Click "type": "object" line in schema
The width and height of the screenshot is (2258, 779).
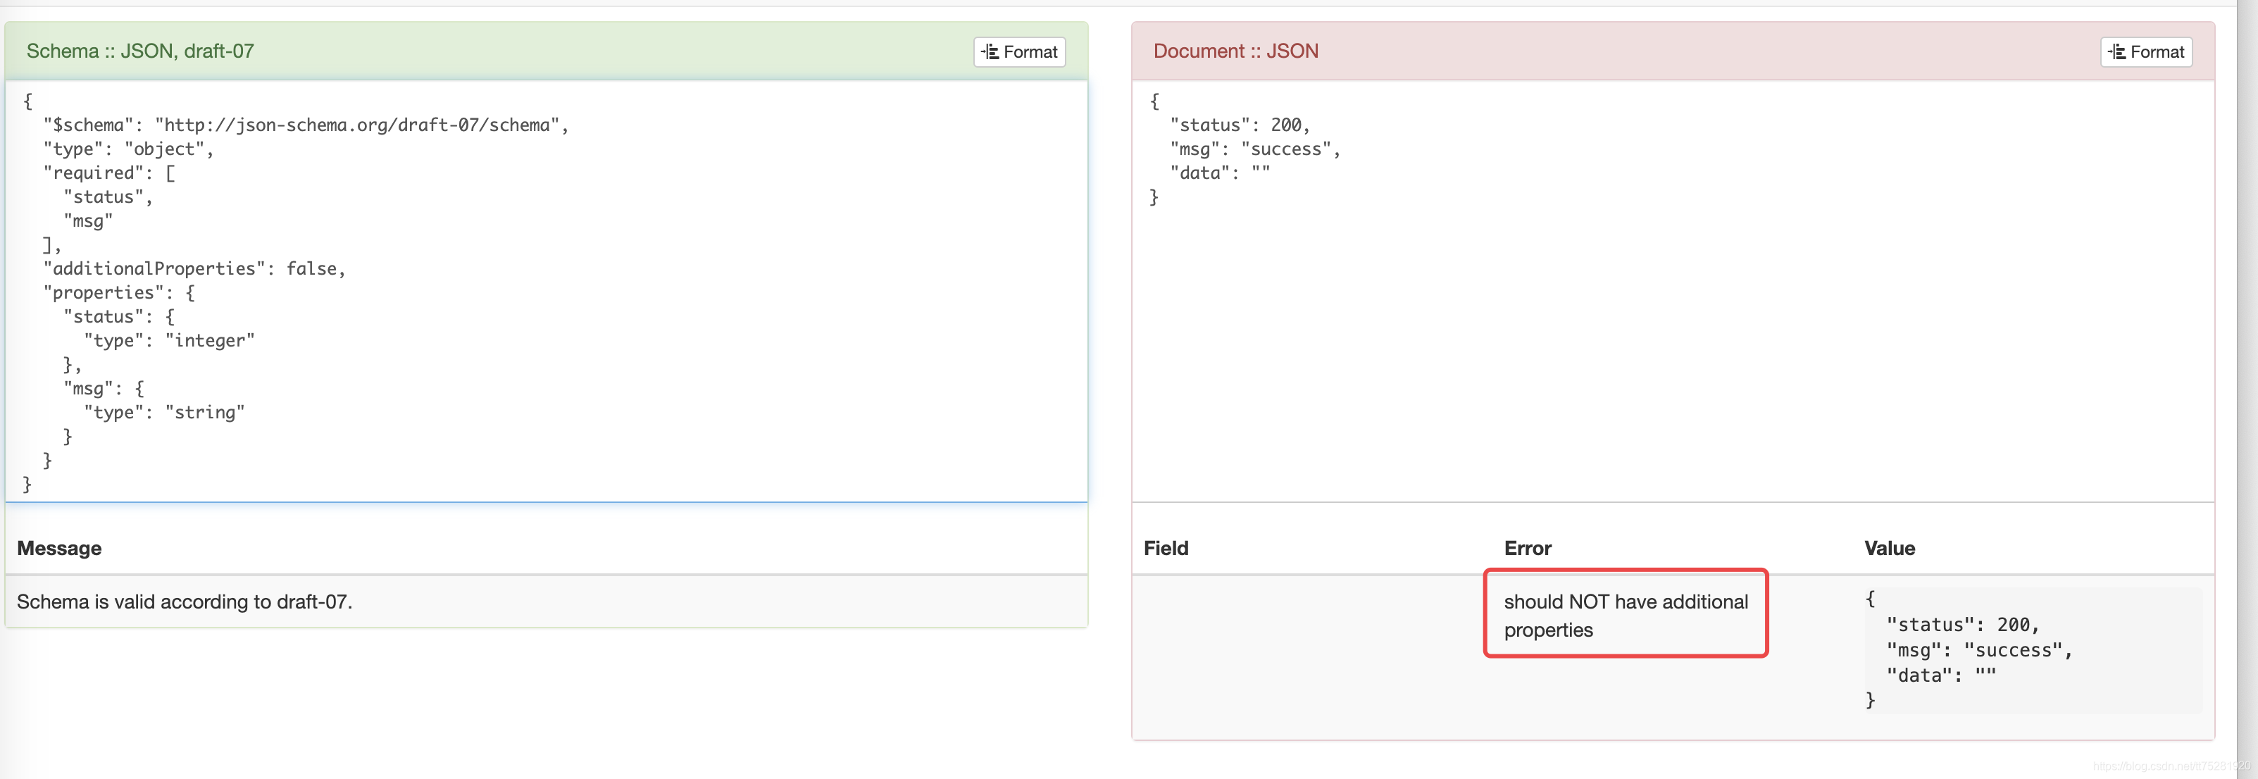click(x=129, y=149)
